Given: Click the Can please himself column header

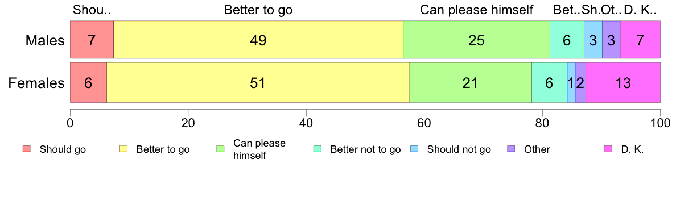Looking at the screenshot, I should tap(477, 10).
